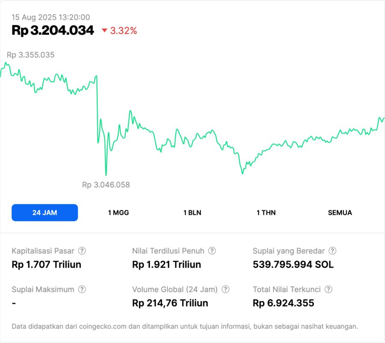This screenshot has height=343, width=385.
Task: Click the coingecko.com data source disclaimer
Action: 185,326
